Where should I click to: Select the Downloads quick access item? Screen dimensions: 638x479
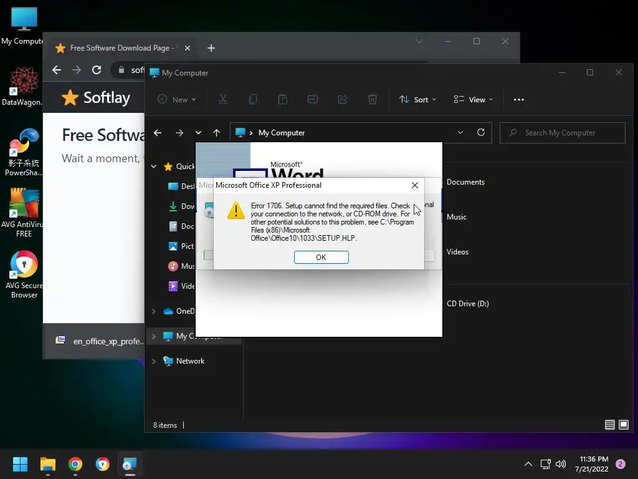click(181, 206)
